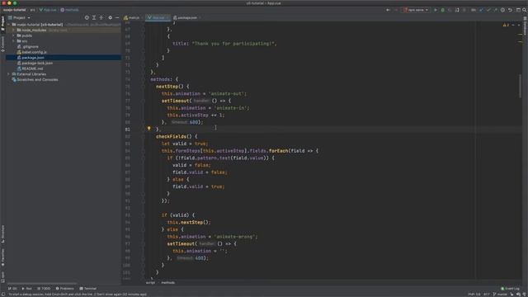This screenshot has height=297, width=528.
Task: Open the Run tool window tab
Action: 26,289
